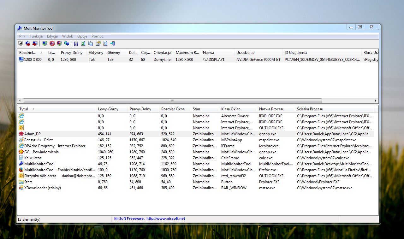Sort monitors by ID Urządzenia column header
The image size is (404, 239).
coord(322,53)
